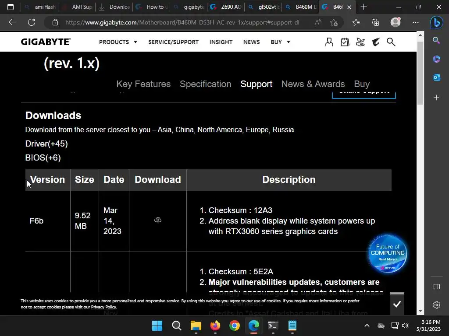Close the active B460 tab
Image resolution: width=449 pixels, height=336 pixels.
(x=349, y=7)
